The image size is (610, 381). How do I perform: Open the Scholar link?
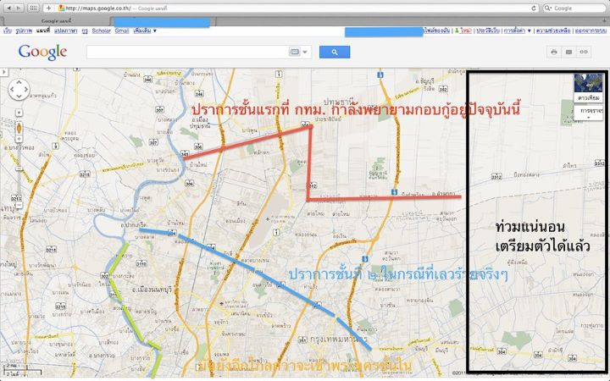click(x=101, y=30)
